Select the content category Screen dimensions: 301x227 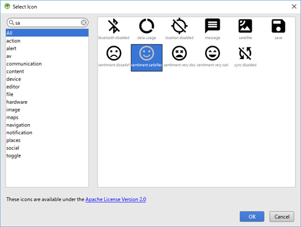tap(47, 71)
